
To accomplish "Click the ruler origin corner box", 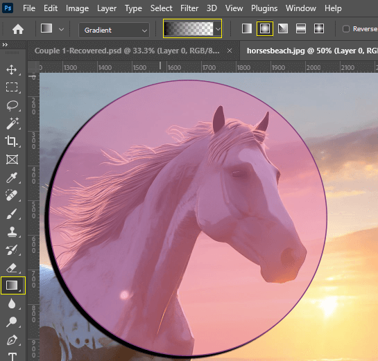I will point(33,67).
